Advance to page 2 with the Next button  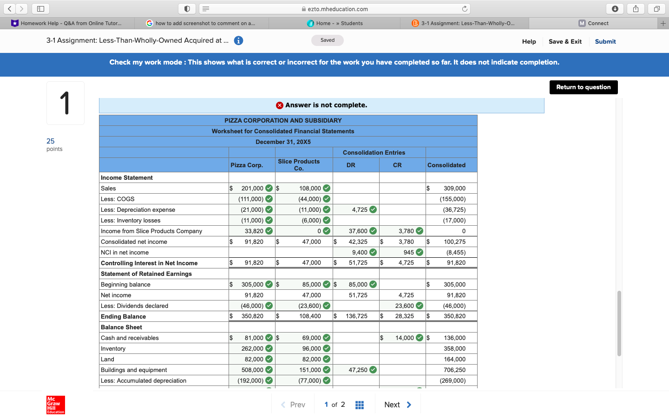397,404
